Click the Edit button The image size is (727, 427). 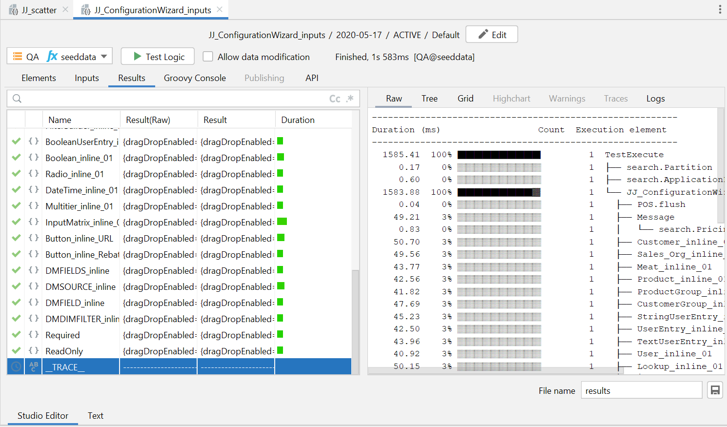click(x=491, y=35)
